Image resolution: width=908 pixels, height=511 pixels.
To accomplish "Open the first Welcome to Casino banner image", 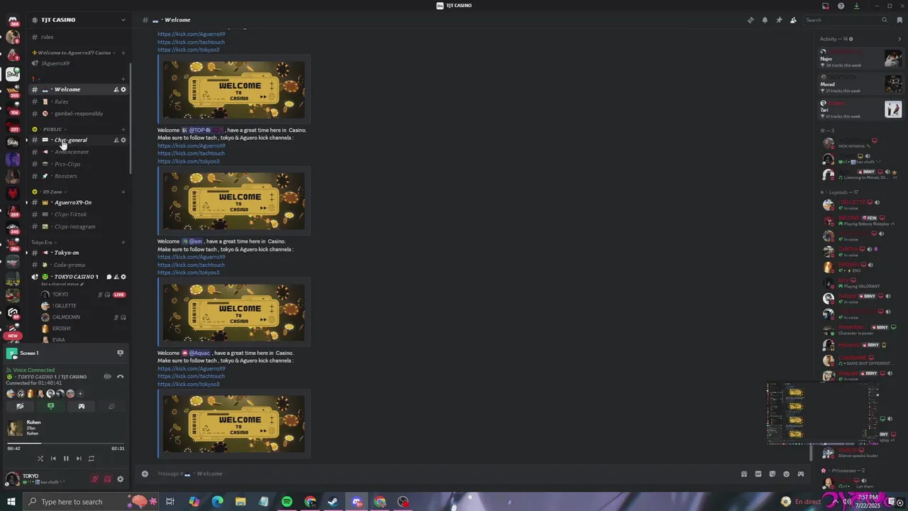I will click(x=234, y=89).
